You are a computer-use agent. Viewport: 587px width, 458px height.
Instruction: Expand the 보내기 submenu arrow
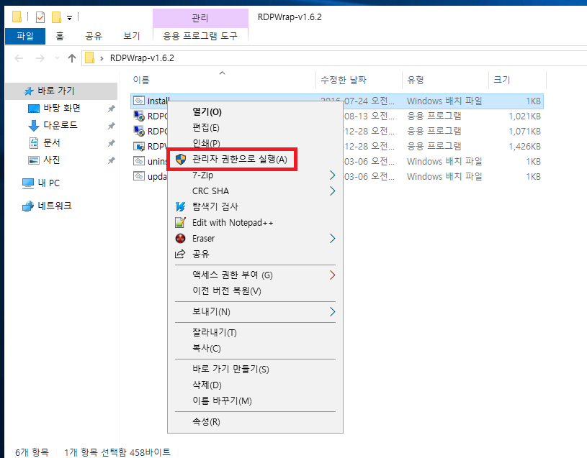pyautogui.click(x=332, y=312)
